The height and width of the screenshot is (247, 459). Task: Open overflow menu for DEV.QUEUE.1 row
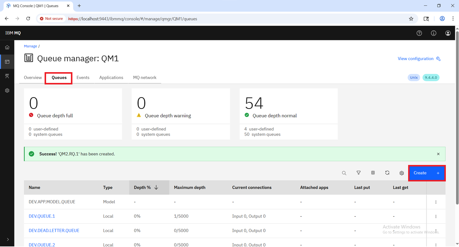(436, 216)
